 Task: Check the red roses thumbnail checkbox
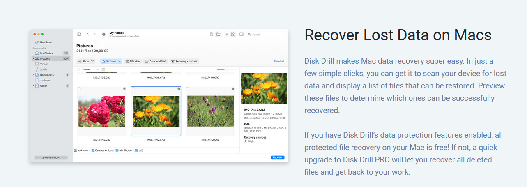click(x=79, y=89)
